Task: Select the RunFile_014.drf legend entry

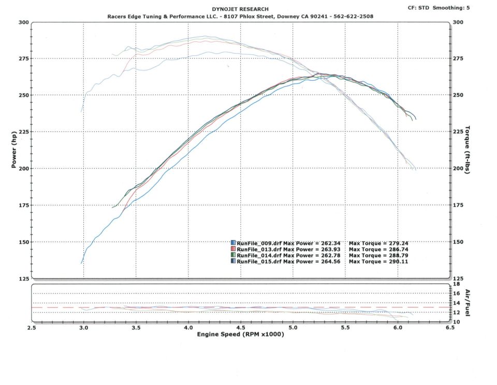Action: pyautogui.click(x=320, y=256)
